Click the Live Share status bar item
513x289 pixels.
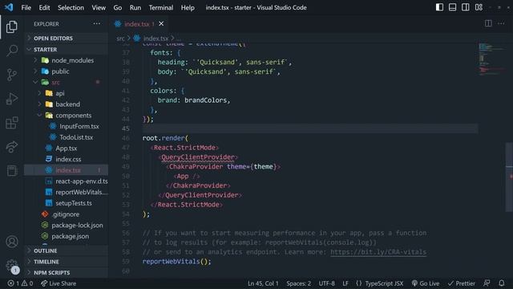[59, 283]
